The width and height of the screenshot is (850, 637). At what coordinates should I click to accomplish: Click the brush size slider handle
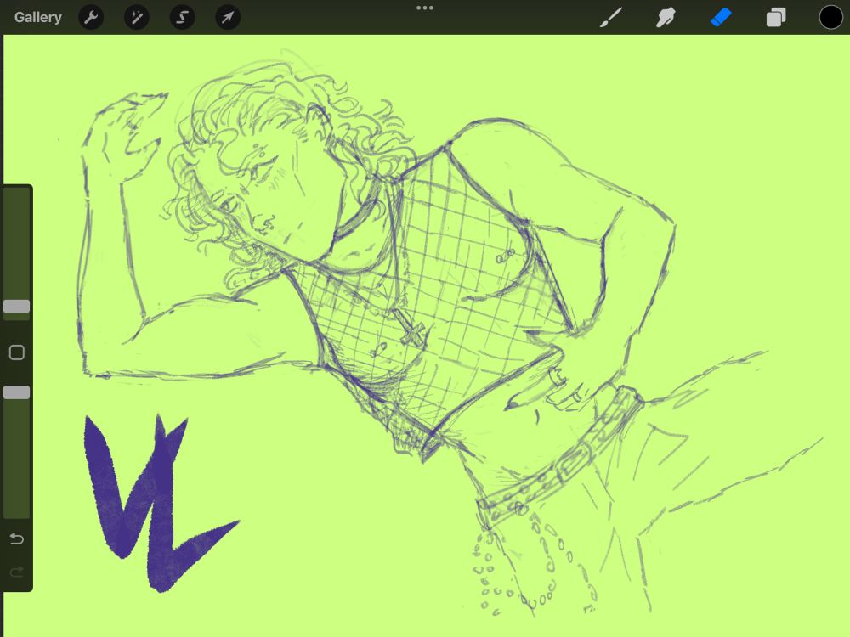pyautogui.click(x=17, y=306)
